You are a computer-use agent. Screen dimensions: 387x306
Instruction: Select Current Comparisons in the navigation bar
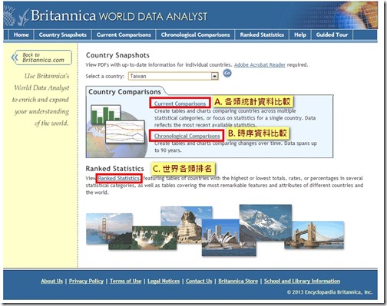(x=124, y=35)
